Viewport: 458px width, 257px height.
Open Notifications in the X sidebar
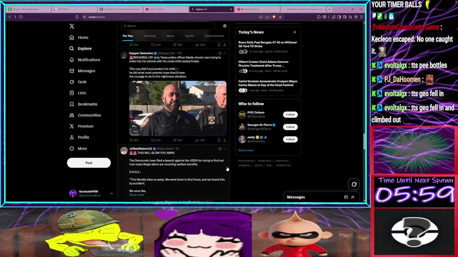(85, 60)
